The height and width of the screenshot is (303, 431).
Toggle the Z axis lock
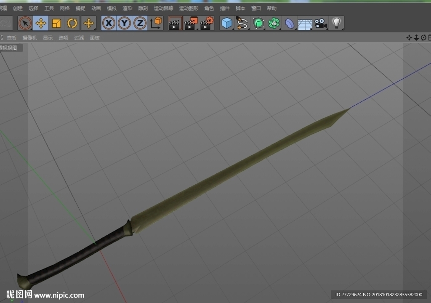pyautogui.click(x=140, y=23)
